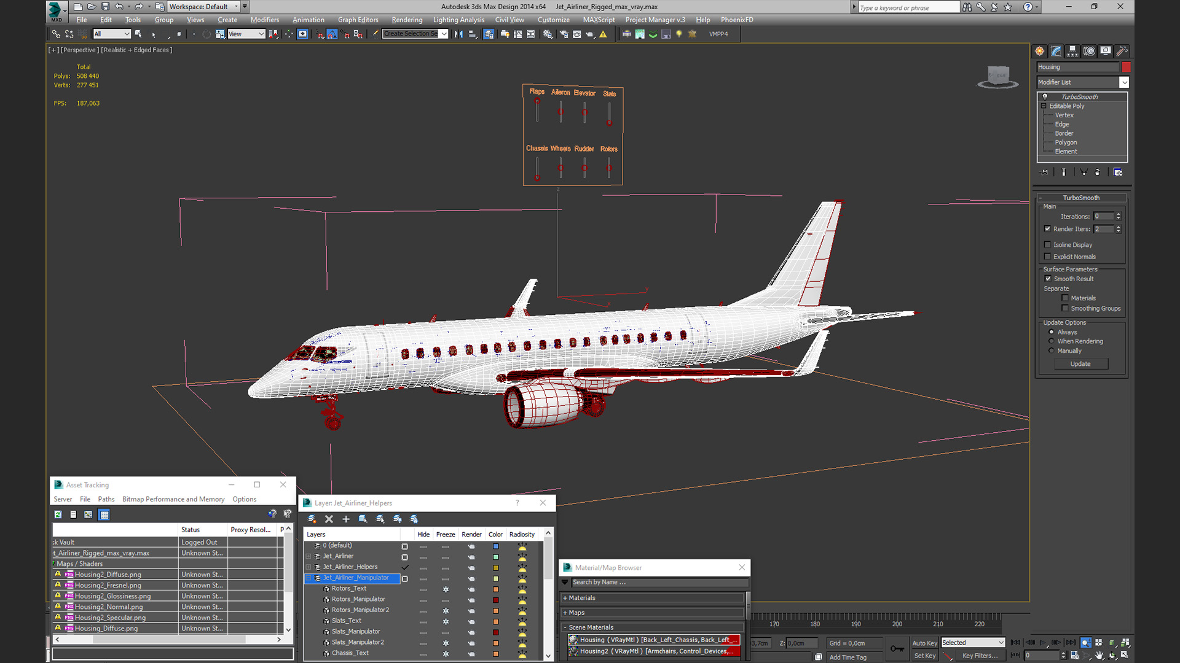
Task: Open the Modify command panel tab
Action: click(1056, 51)
